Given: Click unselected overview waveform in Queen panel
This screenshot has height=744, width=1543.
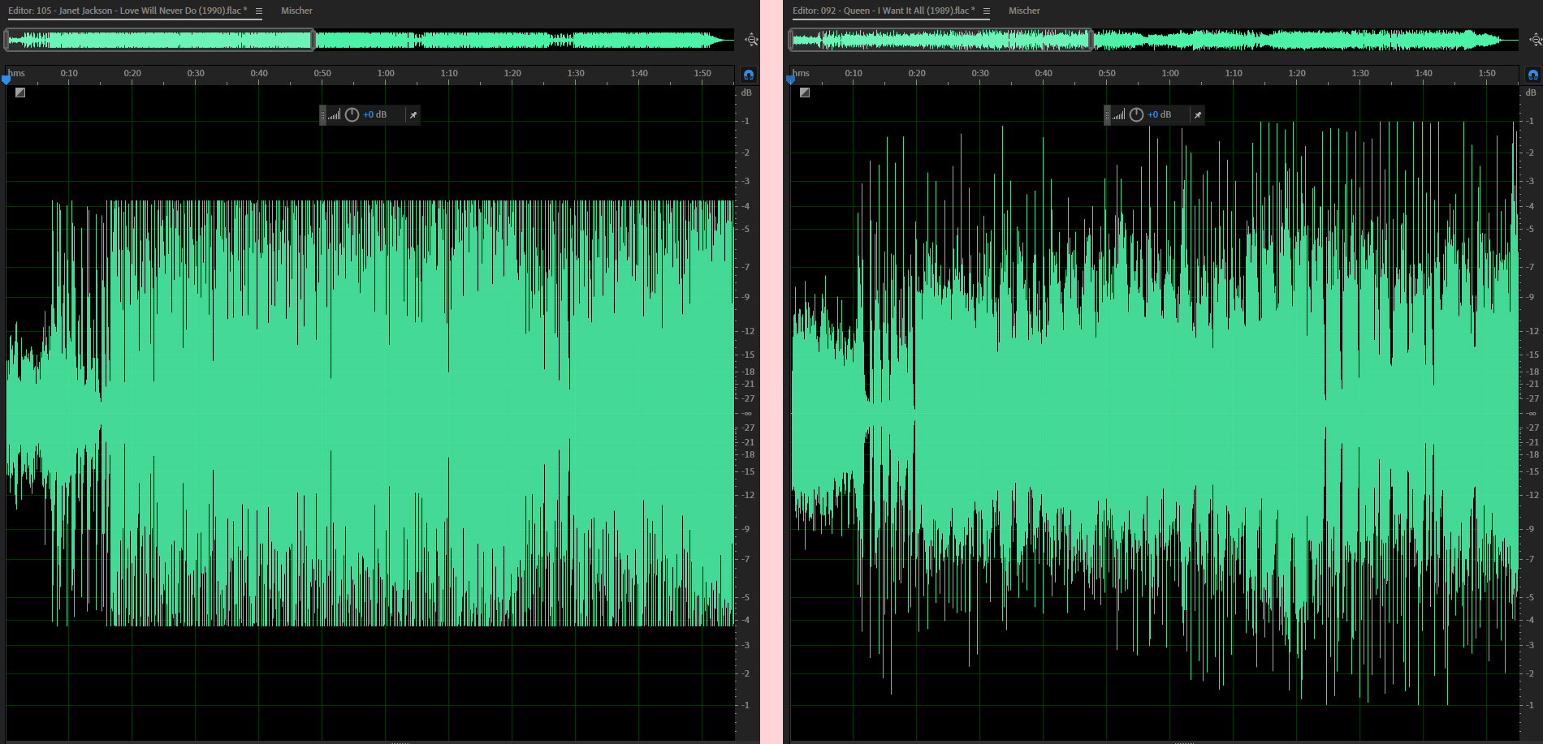Looking at the screenshot, I should click(x=1306, y=40).
